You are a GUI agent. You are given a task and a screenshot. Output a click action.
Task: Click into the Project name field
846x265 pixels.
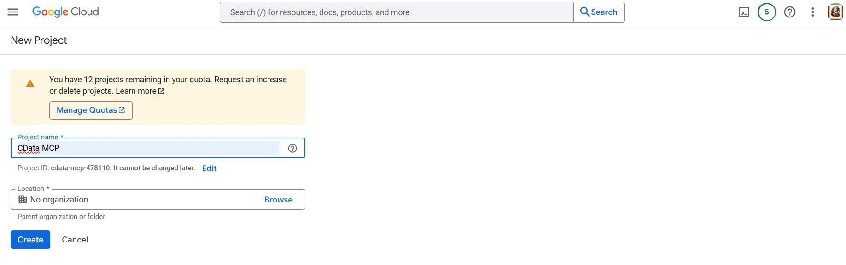pos(147,148)
